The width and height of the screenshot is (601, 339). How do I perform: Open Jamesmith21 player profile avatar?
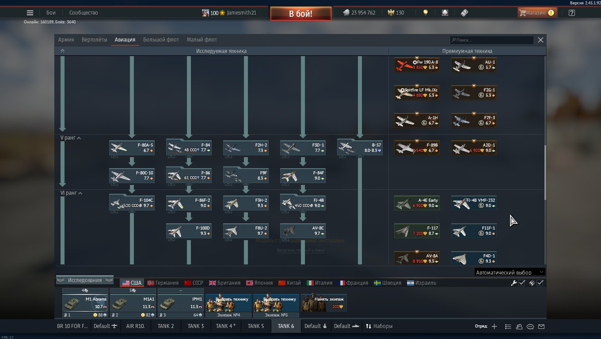tap(205, 13)
